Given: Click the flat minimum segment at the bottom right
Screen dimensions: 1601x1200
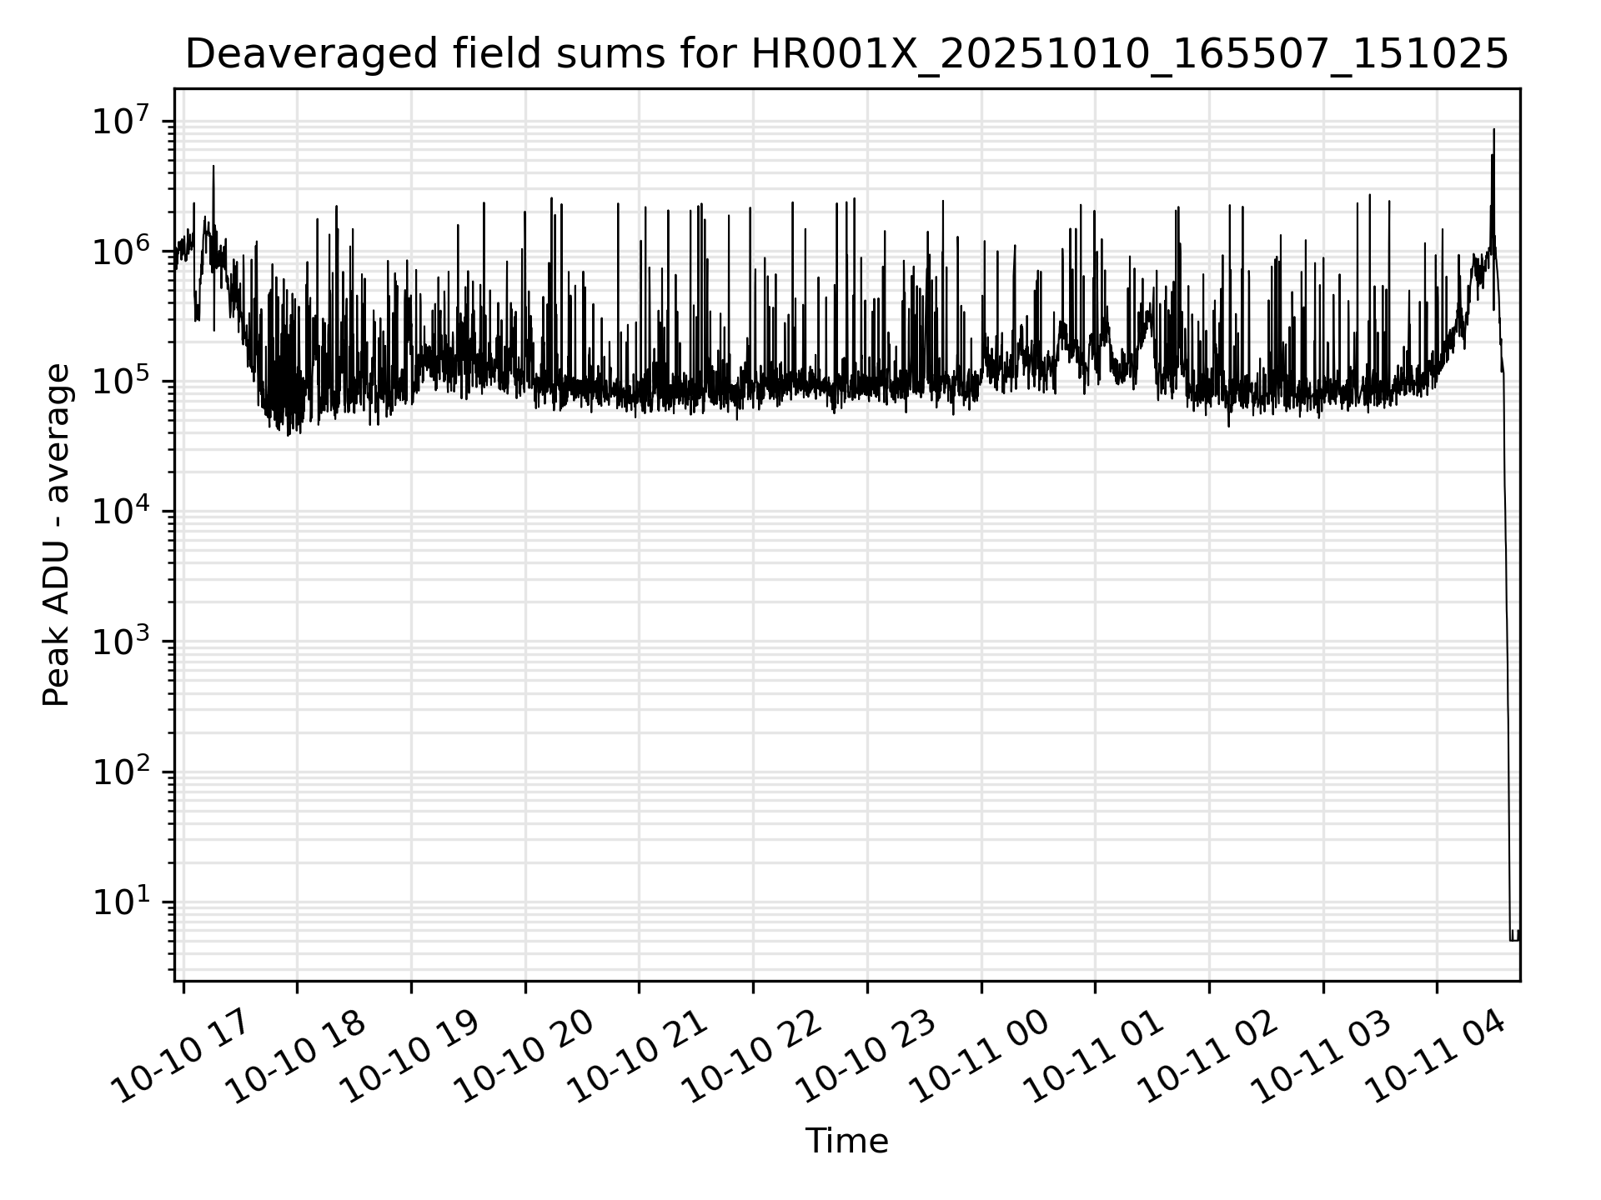Looking at the screenshot, I should (x=1514, y=940).
